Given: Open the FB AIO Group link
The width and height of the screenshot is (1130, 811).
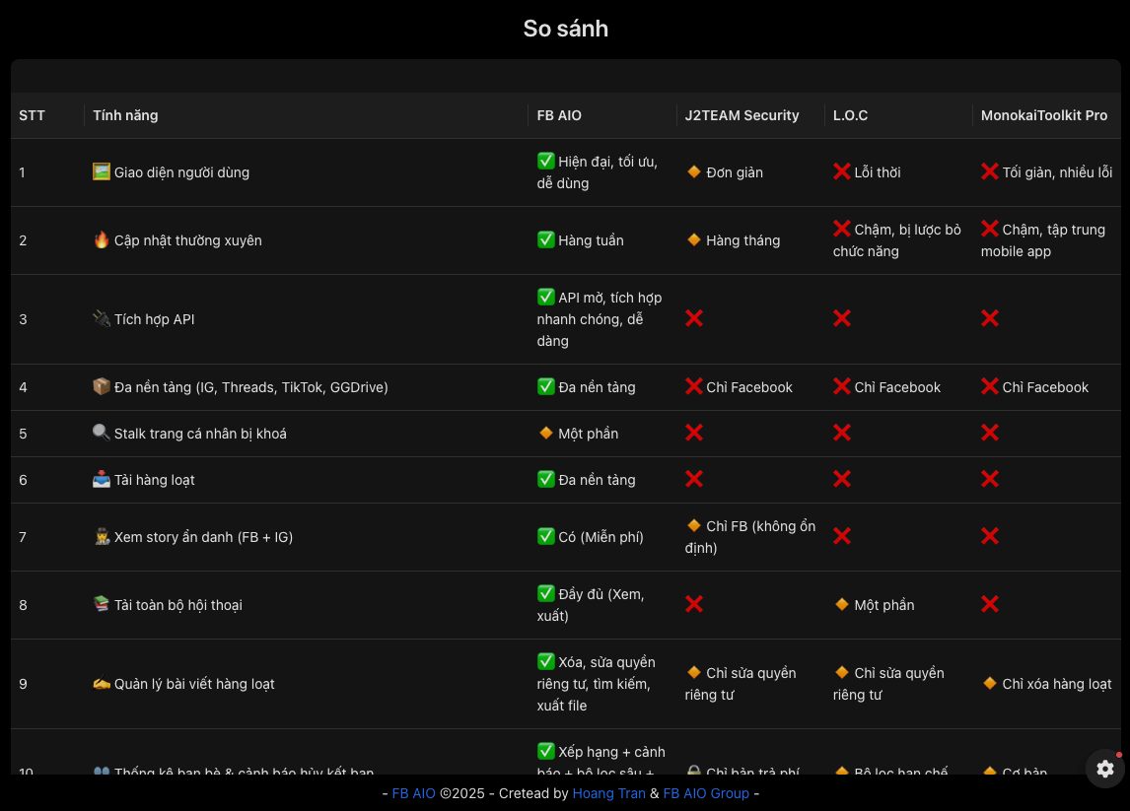Looking at the screenshot, I should (706, 793).
